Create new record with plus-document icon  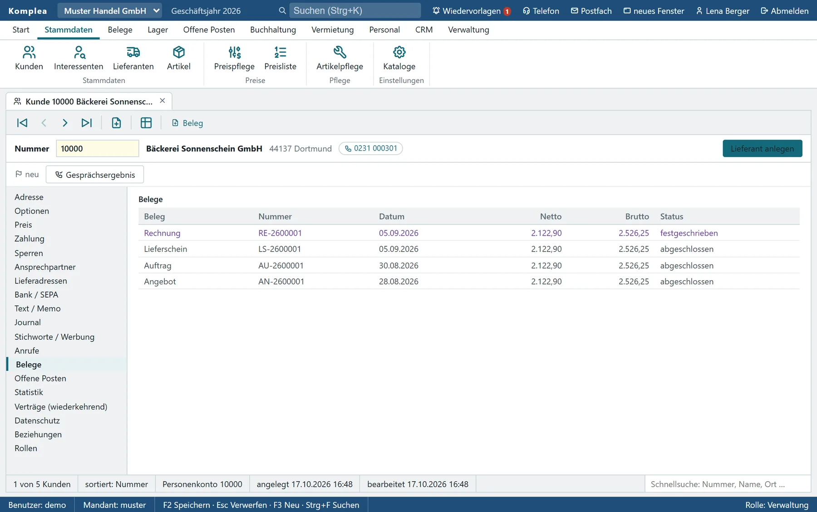point(116,123)
